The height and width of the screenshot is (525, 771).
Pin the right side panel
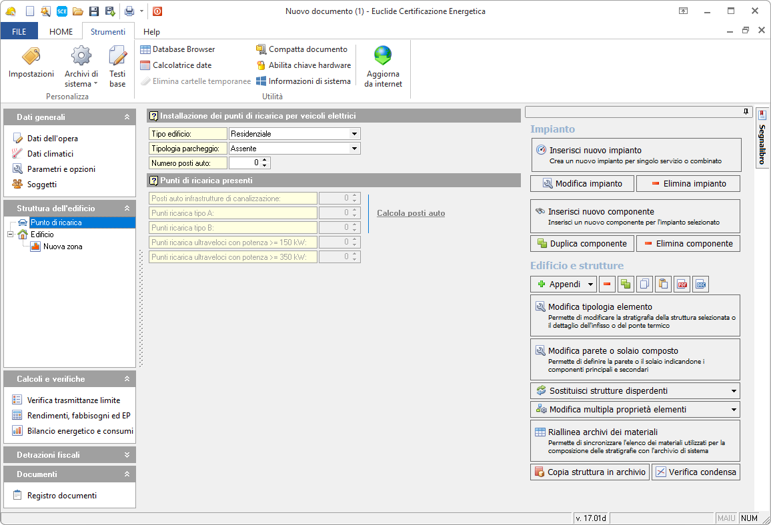(x=746, y=111)
